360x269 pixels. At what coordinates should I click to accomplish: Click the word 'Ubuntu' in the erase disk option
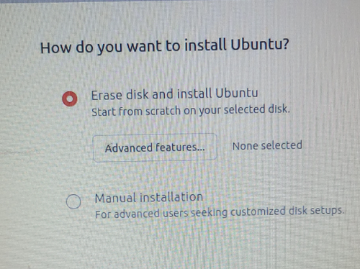click(x=237, y=94)
